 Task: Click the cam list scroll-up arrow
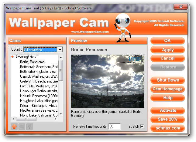(x=61, y=57)
